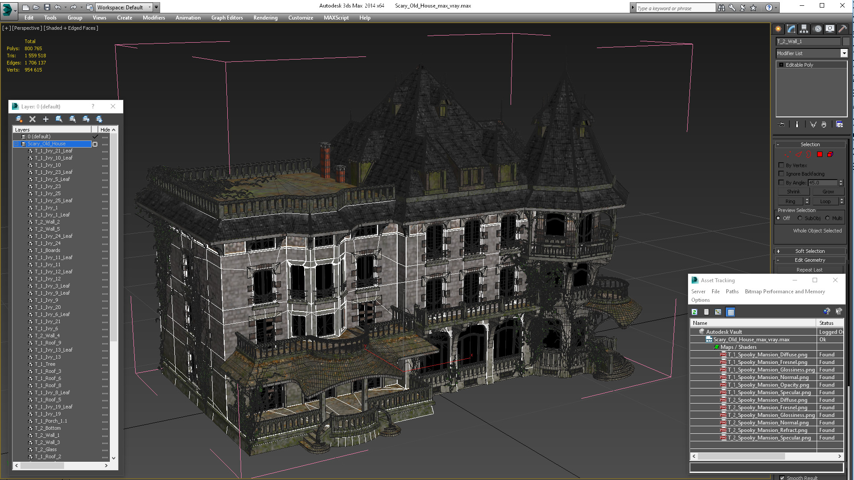Open Paths menu in Asset Tracking
This screenshot has height=480, width=854.
pos(732,292)
